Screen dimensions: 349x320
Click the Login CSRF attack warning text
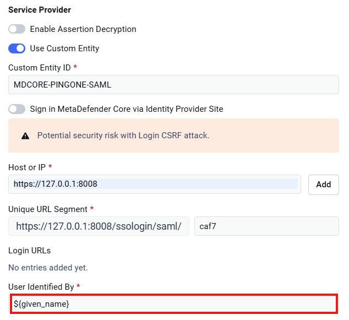(x=123, y=135)
